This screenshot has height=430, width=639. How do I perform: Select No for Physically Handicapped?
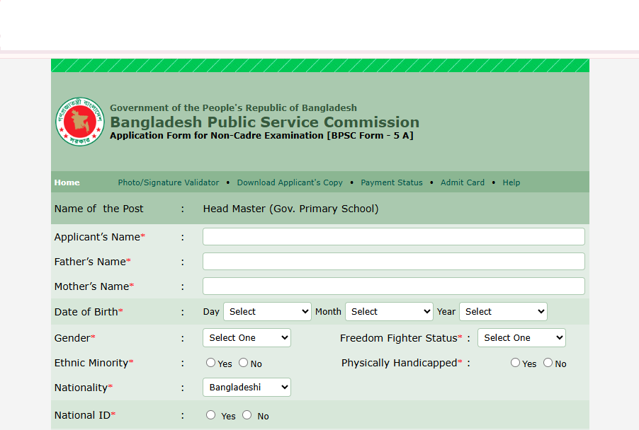coord(548,363)
